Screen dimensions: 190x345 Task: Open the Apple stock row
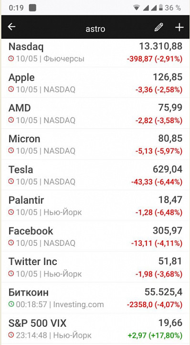pyautogui.click(x=95, y=82)
